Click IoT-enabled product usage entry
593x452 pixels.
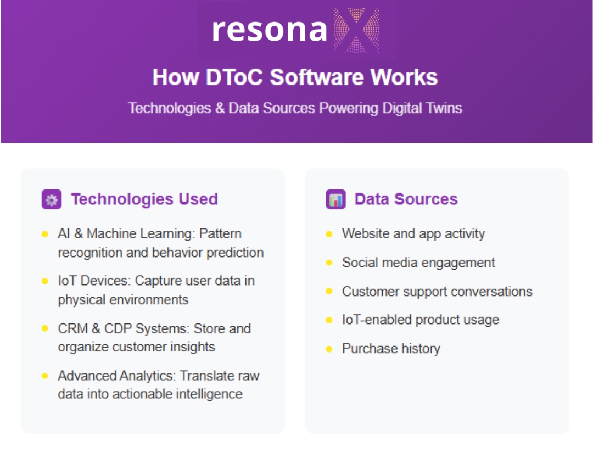[x=421, y=320]
